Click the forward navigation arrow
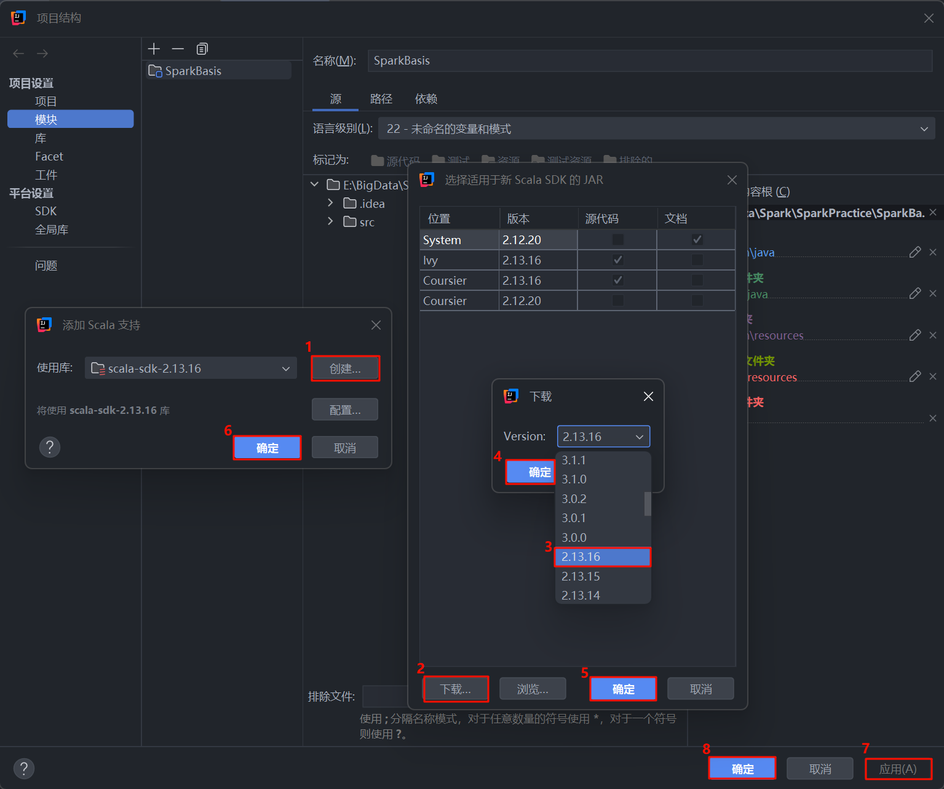The image size is (944, 789). coord(42,54)
